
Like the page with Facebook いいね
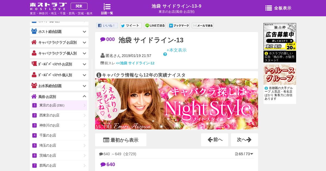point(107,26)
